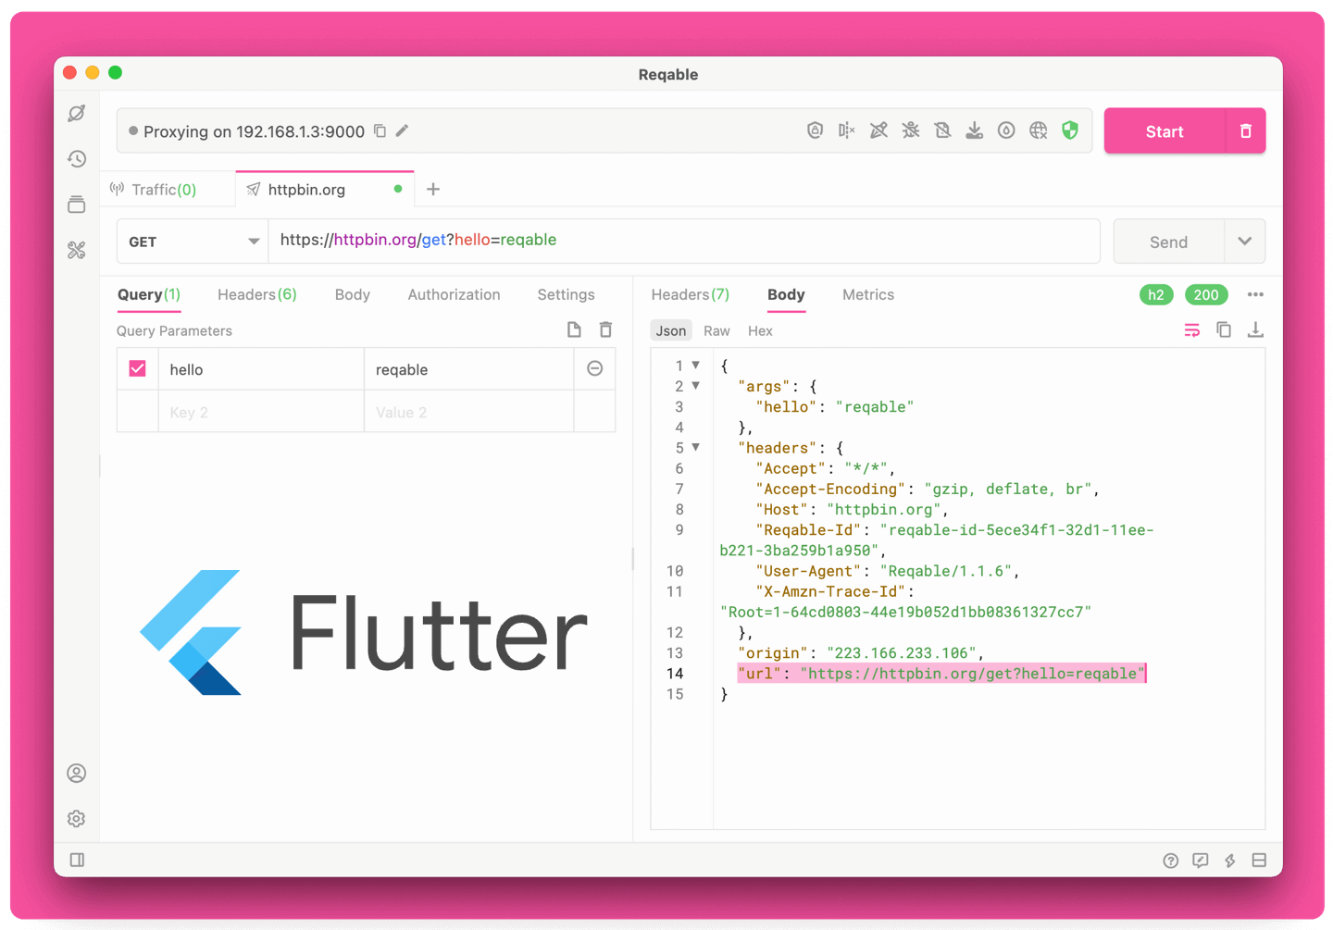Click the reqable value field

(x=468, y=369)
